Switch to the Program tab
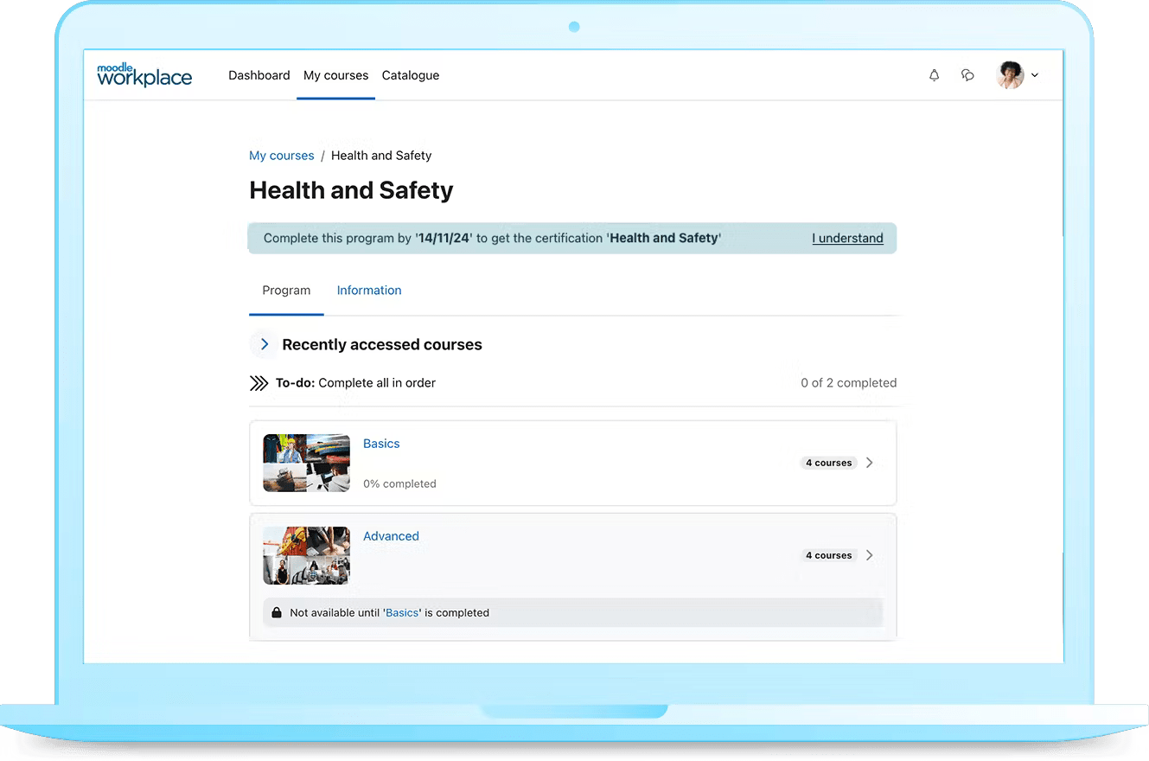 tap(286, 291)
